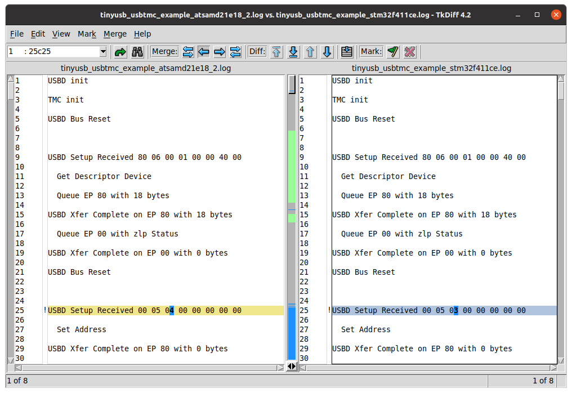Click left pane horizontal scrollbar left arrow

click(x=18, y=368)
